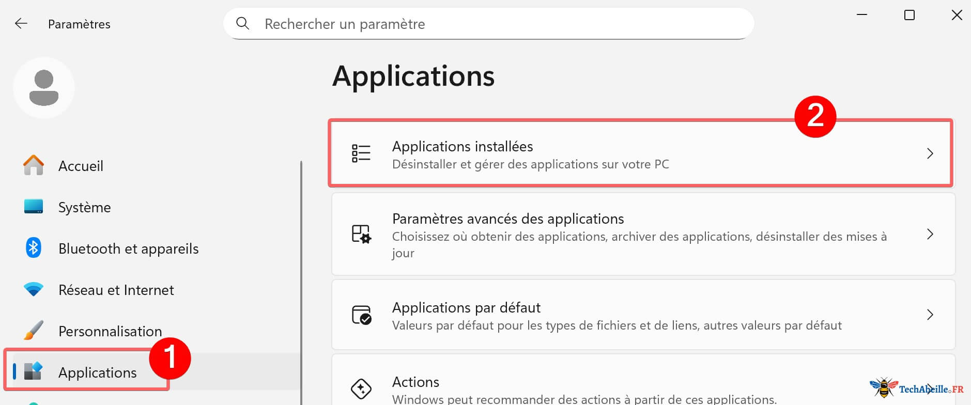Maximize the Paramètres window
This screenshot has width=971, height=405.
910,15
